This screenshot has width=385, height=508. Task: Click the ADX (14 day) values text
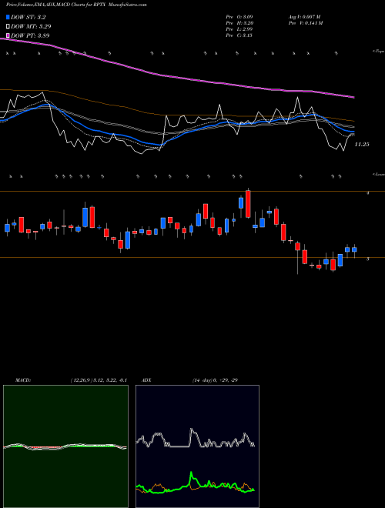coord(215,380)
